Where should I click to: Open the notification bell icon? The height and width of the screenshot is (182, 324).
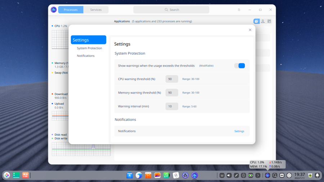(318, 176)
